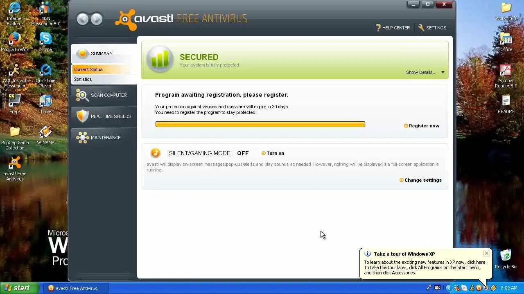Open the Help Center

point(393,28)
